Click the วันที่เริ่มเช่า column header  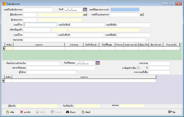(91, 45)
